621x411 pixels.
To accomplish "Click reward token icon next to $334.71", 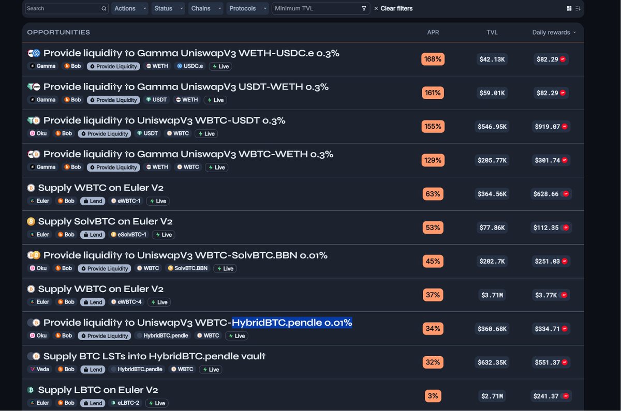I will (x=565, y=329).
